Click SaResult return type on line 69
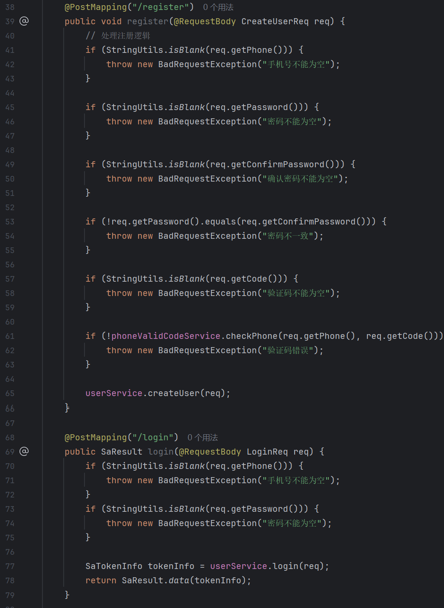This screenshot has width=444, height=608. coord(122,452)
